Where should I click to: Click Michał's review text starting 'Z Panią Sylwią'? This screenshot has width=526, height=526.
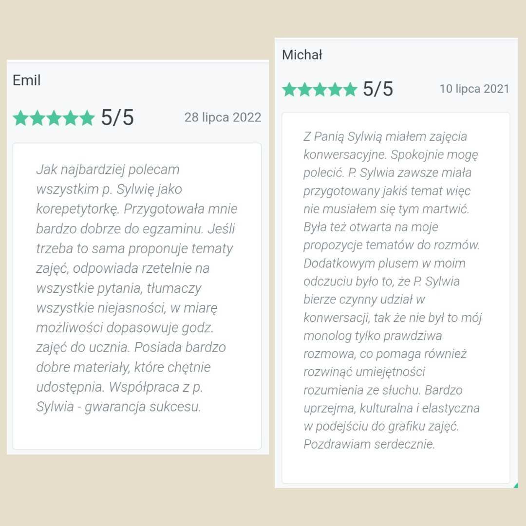(x=393, y=290)
